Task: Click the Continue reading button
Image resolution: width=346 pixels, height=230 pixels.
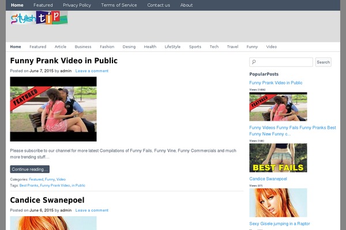Action: point(30,169)
